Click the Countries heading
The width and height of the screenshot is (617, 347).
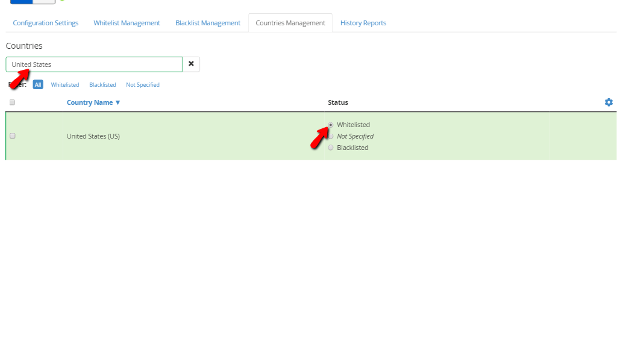(24, 46)
